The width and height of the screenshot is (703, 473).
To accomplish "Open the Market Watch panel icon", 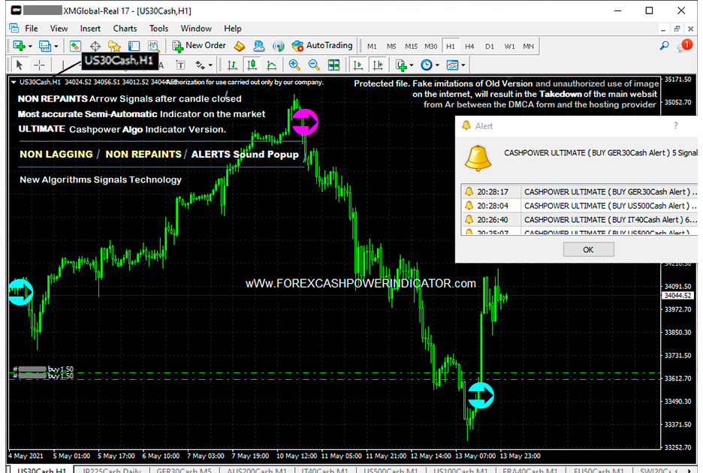I will [75, 45].
